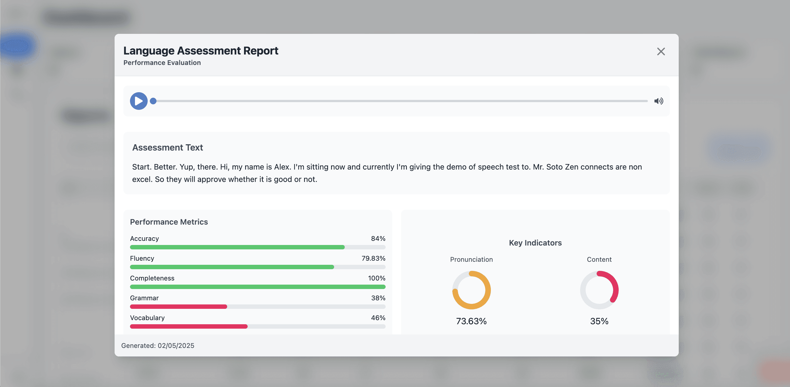Click the audio seek slider handle
Screen dimensions: 790x387
[153, 101]
